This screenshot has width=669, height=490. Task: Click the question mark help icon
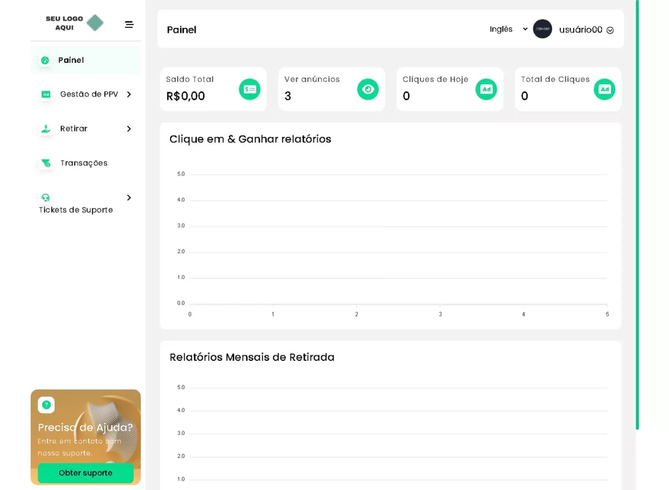pyautogui.click(x=46, y=405)
